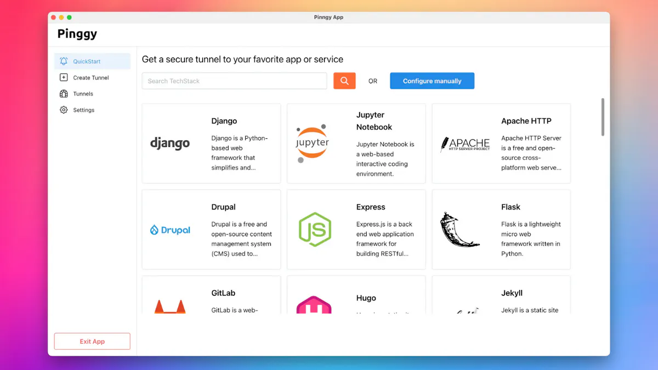Click 'Express.js is a back end' description
The height and width of the screenshot is (370, 658).
pos(385,239)
